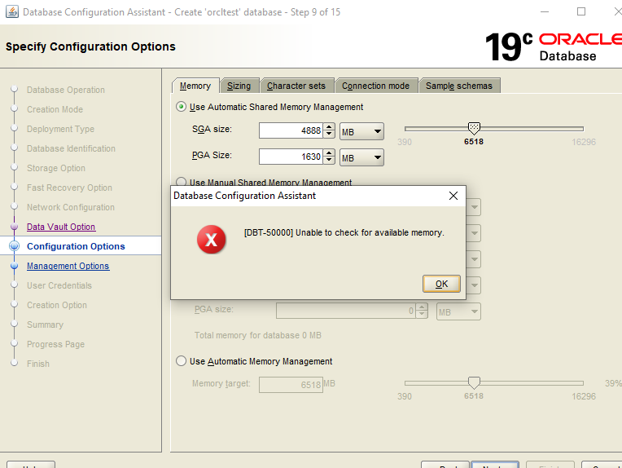The width and height of the screenshot is (622, 468).
Task: Decrease PGA Size with down spinner arrow
Action: [x=329, y=161]
